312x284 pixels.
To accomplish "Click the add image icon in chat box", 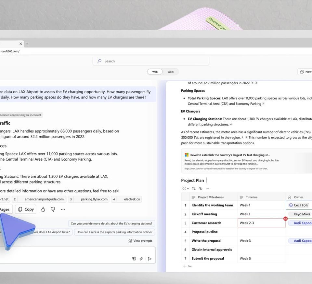I will pos(134,259).
